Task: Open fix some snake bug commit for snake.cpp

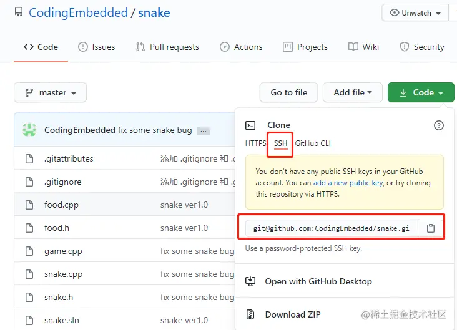Action: [x=197, y=274]
